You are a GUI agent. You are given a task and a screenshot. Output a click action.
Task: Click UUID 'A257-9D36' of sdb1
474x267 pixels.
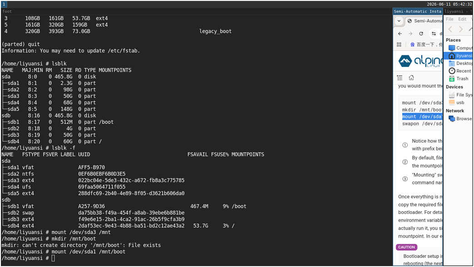(x=91, y=206)
